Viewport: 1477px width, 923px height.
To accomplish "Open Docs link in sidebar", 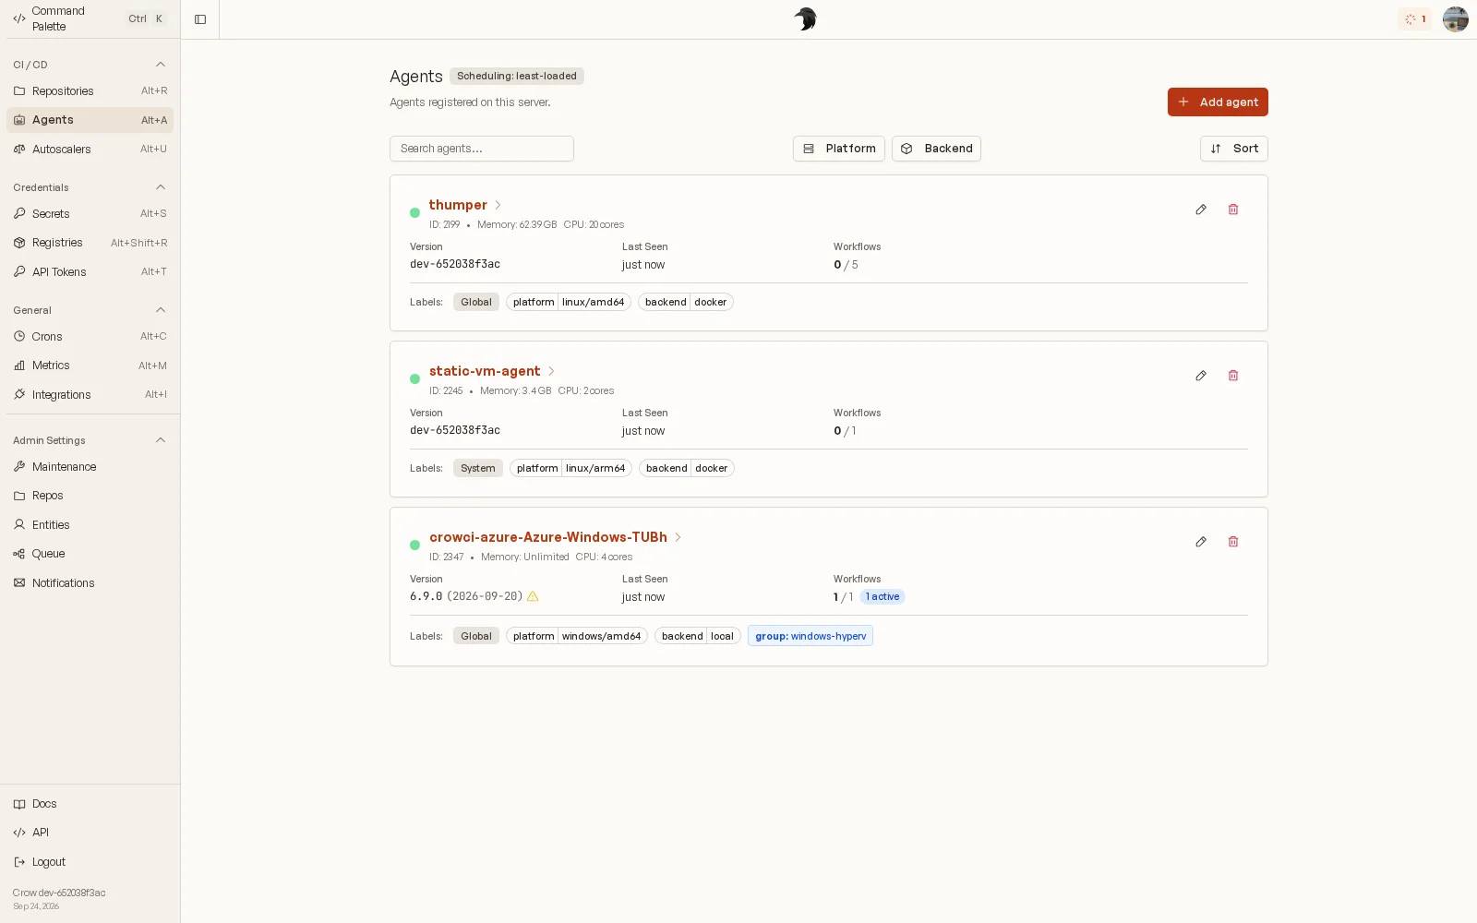I will click(x=90, y=804).
